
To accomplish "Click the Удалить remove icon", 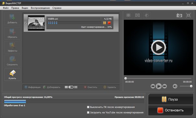I will pyautogui.click(x=105, y=87).
